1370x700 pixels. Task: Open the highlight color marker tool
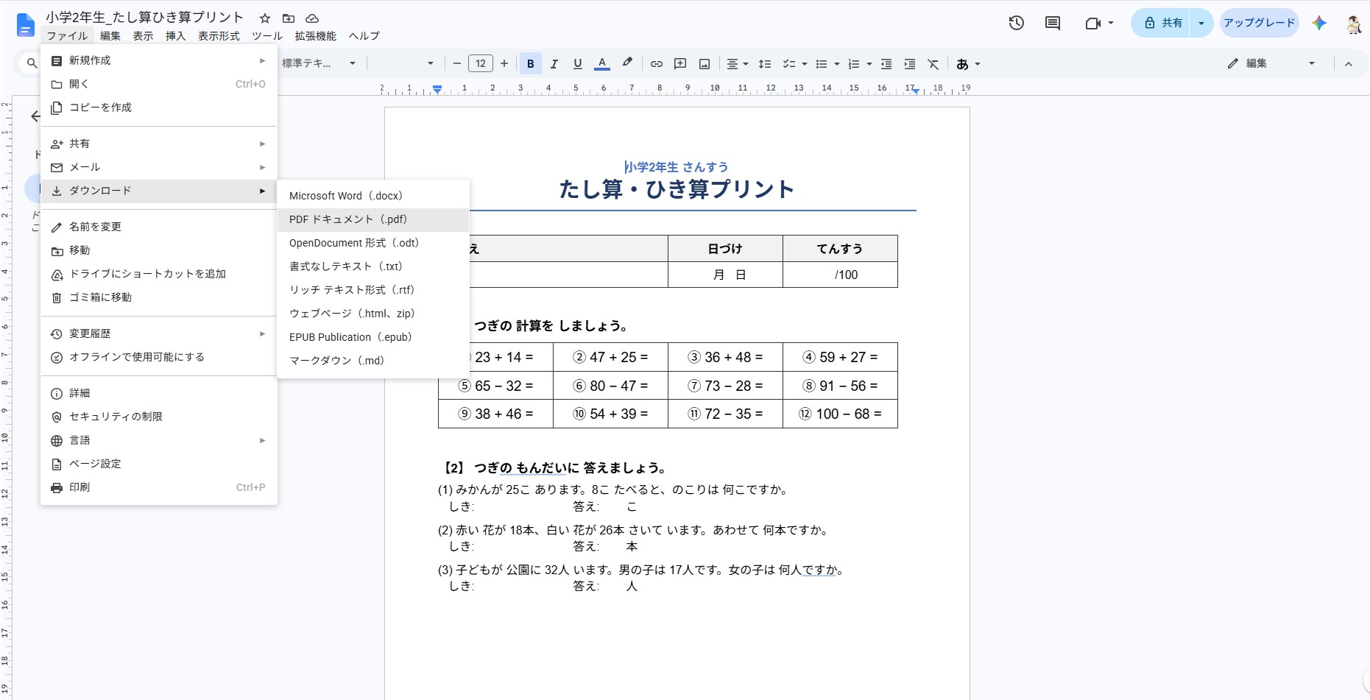coord(627,64)
